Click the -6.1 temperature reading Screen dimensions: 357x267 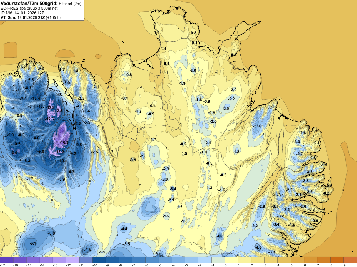33,243
